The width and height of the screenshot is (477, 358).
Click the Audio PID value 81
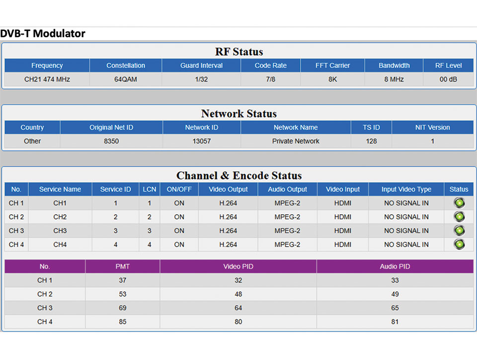[395, 322]
